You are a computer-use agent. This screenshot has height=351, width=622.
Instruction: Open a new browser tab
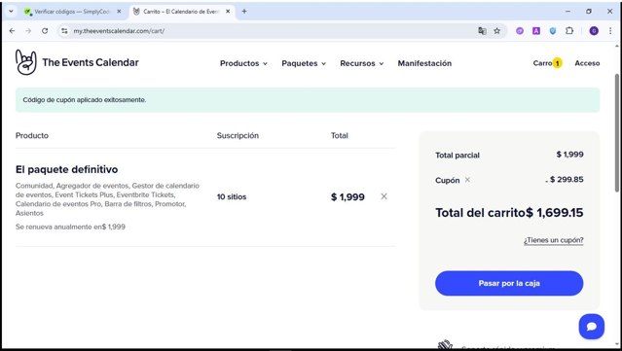[x=244, y=12]
